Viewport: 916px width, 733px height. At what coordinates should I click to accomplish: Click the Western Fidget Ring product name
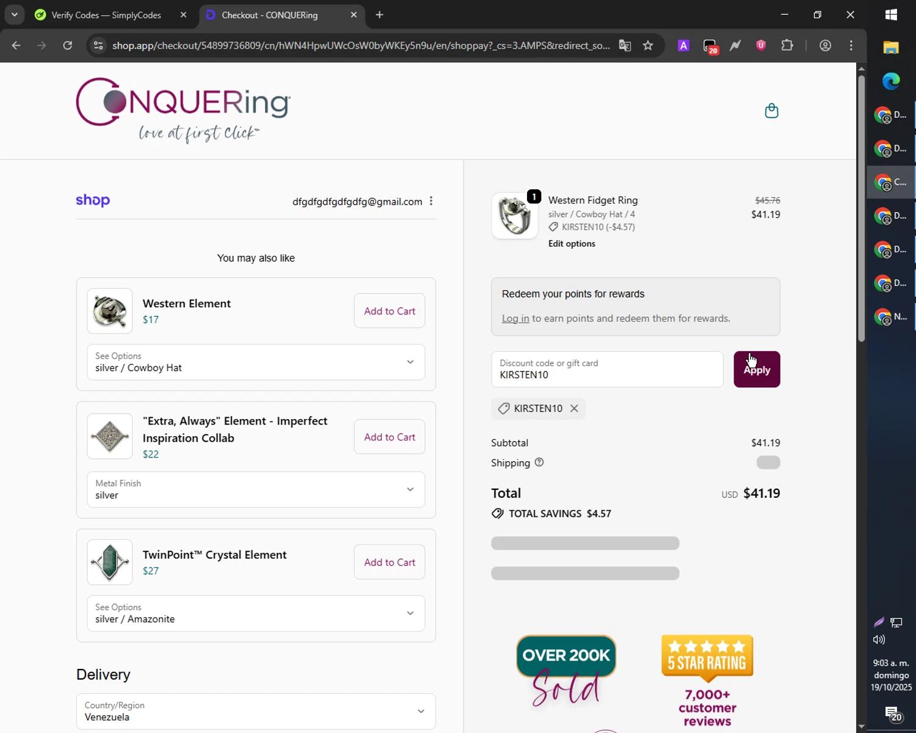(x=593, y=200)
